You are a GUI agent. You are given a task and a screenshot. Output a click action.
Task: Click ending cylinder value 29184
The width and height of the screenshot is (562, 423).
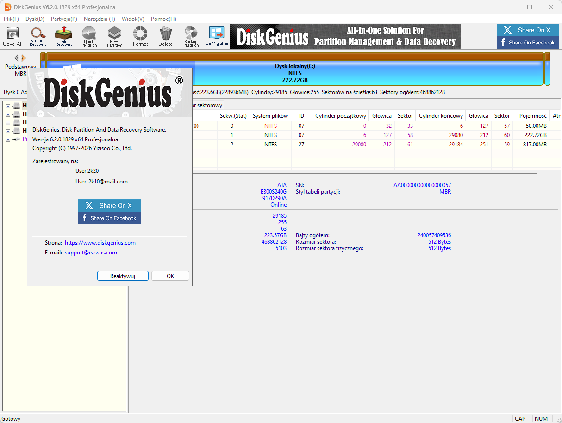coord(455,145)
